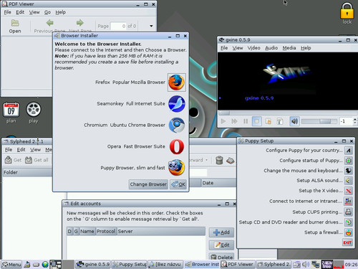
Task: Toggle the mute speaker button in gxine
Action: coord(294,121)
